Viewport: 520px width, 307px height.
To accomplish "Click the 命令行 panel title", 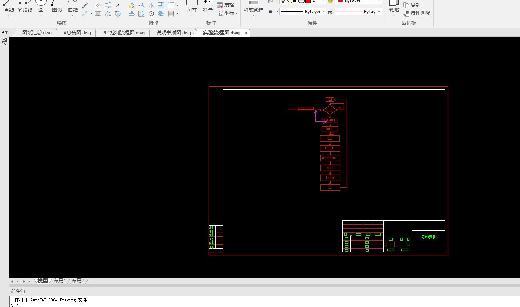I will click(x=18, y=291).
